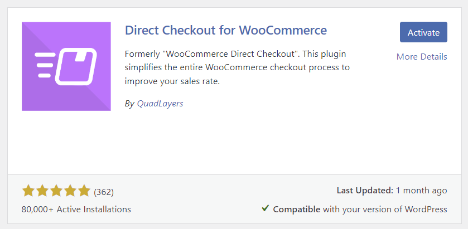Select the third rating star
The width and height of the screenshot is (468, 229).
click(x=56, y=191)
